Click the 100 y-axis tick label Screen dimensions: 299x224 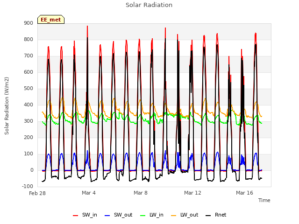(x=28, y=154)
